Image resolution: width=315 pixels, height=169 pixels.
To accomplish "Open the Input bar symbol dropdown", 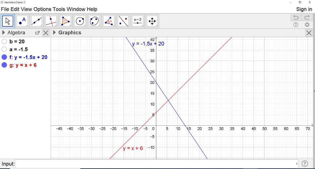I will point(297,164).
